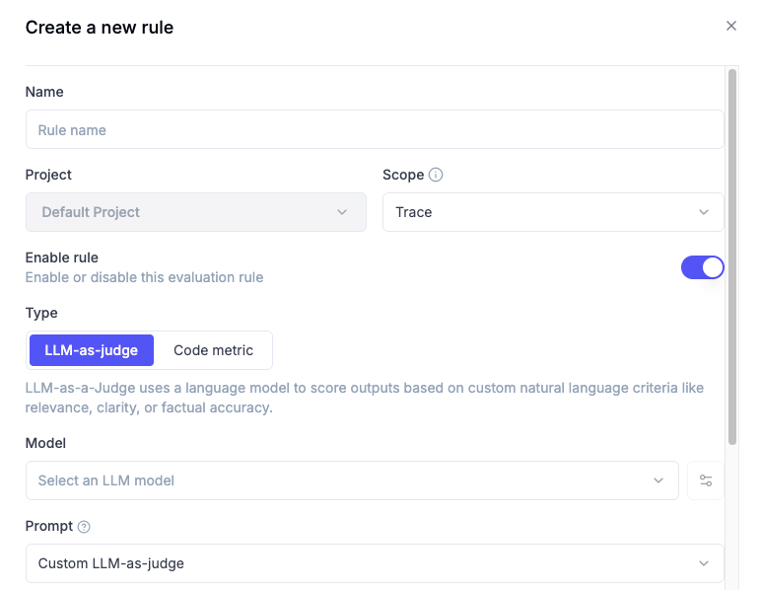761x590 pixels.
Task: Click the Enable rule label
Action: tap(62, 258)
